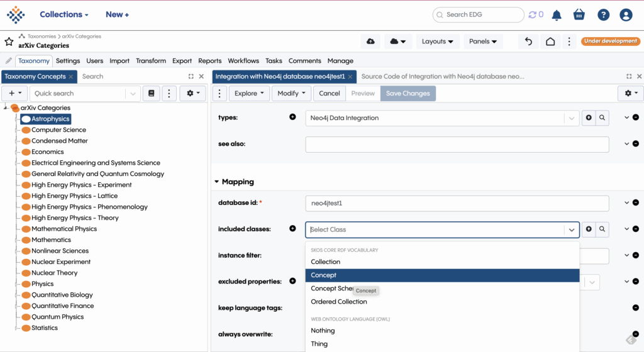Choose Ordered Collection in dropdown list
Screen dimensions: 644x352
339,302
